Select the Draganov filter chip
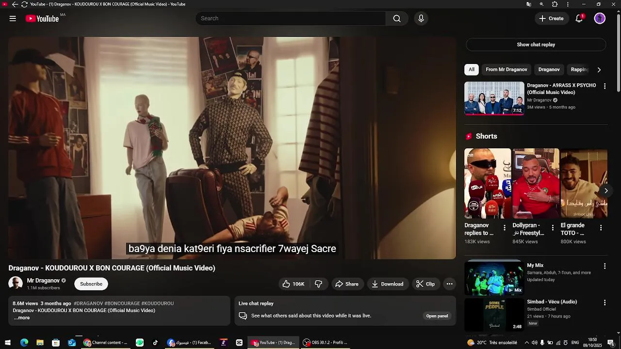This screenshot has width=621, height=349. tap(549, 70)
